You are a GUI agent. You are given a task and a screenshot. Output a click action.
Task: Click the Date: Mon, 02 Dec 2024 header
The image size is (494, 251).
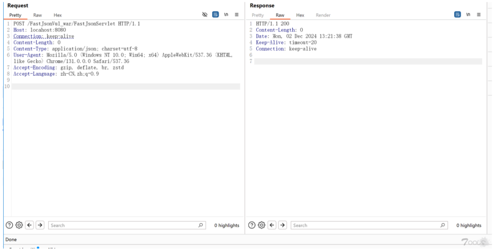pyautogui.click(x=304, y=36)
